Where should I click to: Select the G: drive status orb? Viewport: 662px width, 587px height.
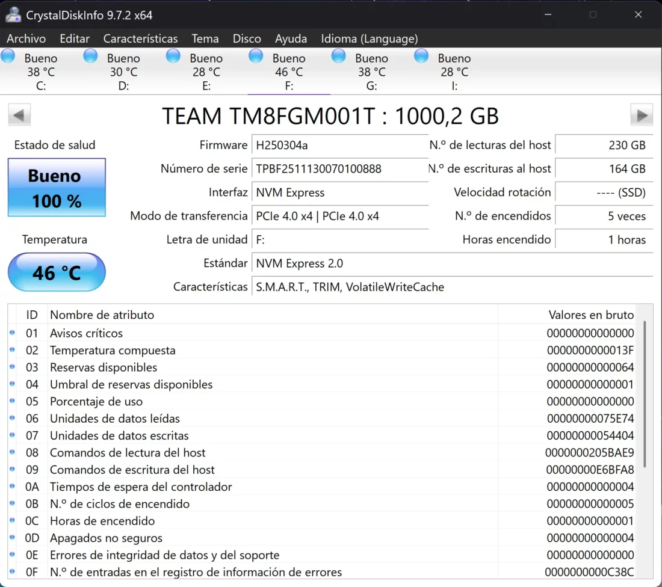[x=339, y=56]
